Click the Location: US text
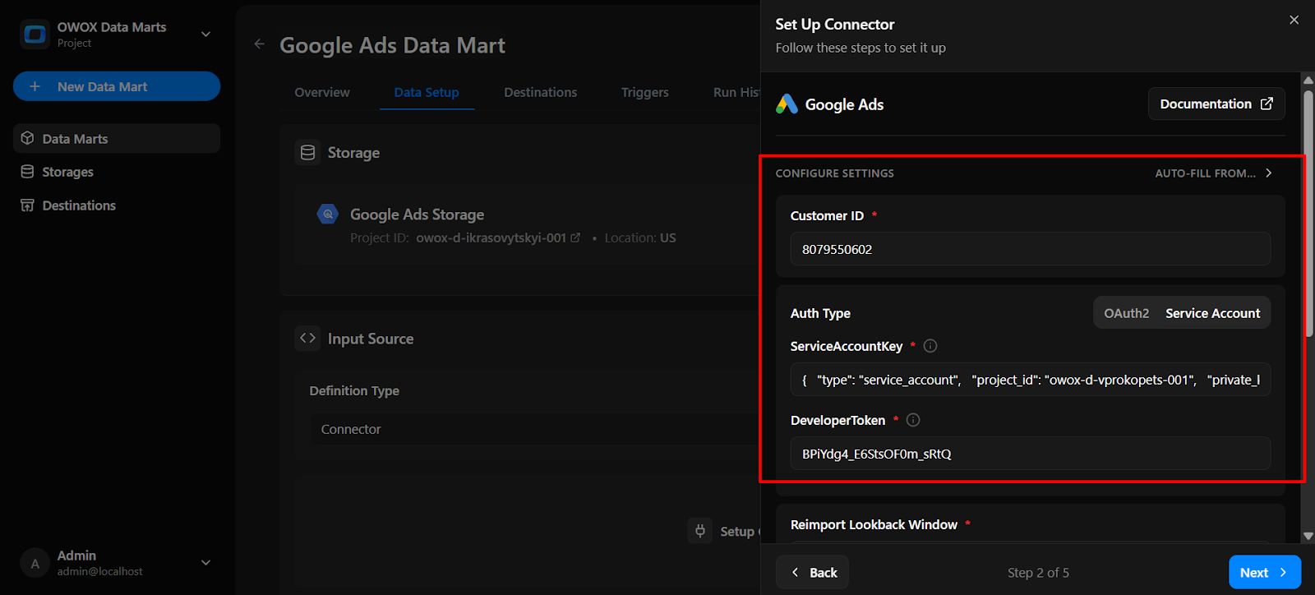Image resolution: width=1315 pixels, height=595 pixels. pos(640,238)
